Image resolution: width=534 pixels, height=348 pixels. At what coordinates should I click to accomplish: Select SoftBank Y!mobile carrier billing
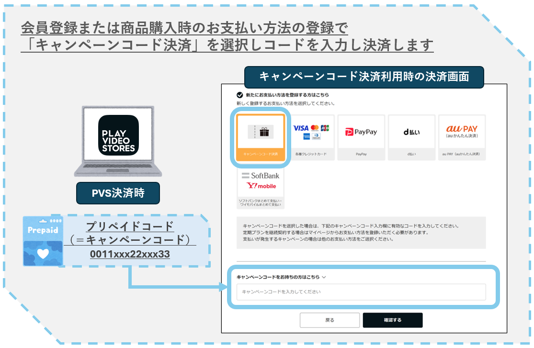(x=261, y=181)
